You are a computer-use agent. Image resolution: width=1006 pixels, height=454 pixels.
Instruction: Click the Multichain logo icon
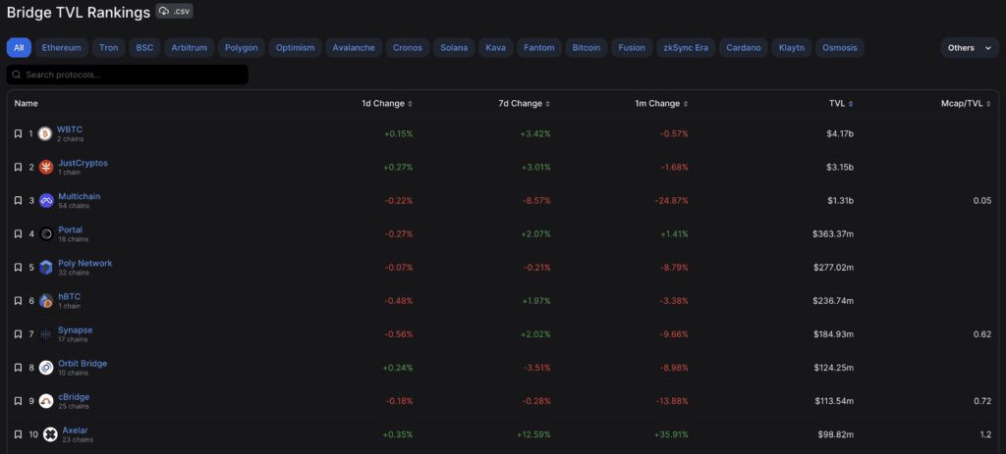[45, 200]
